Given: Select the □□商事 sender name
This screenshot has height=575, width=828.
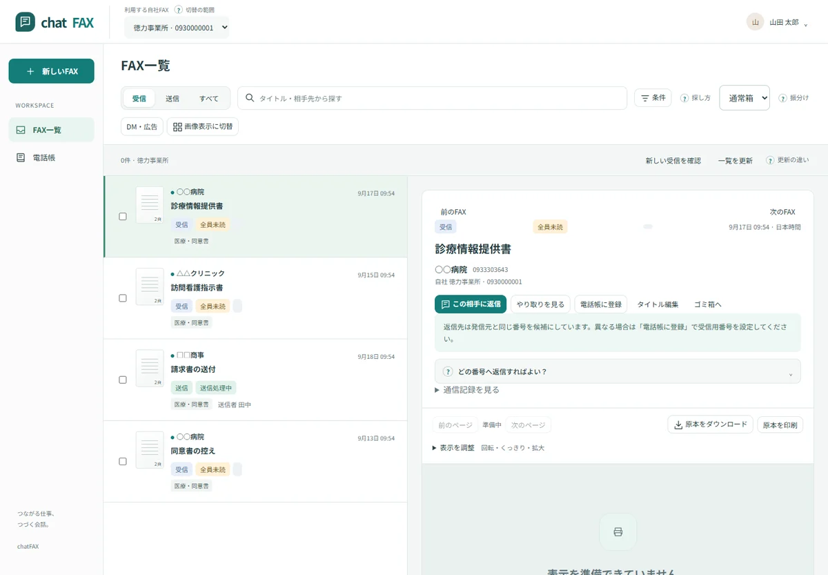Looking at the screenshot, I should pos(190,355).
